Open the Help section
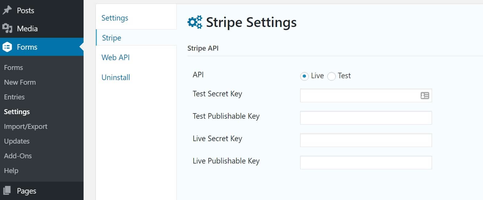Screen dimensions: 483x200 pyautogui.click(x=11, y=171)
